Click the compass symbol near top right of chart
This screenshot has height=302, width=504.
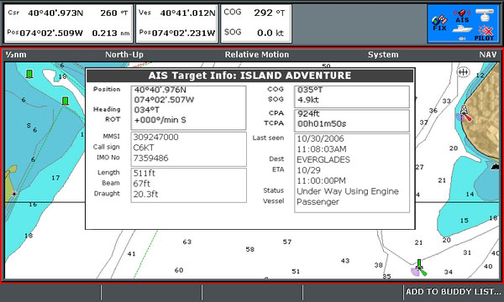click(464, 72)
